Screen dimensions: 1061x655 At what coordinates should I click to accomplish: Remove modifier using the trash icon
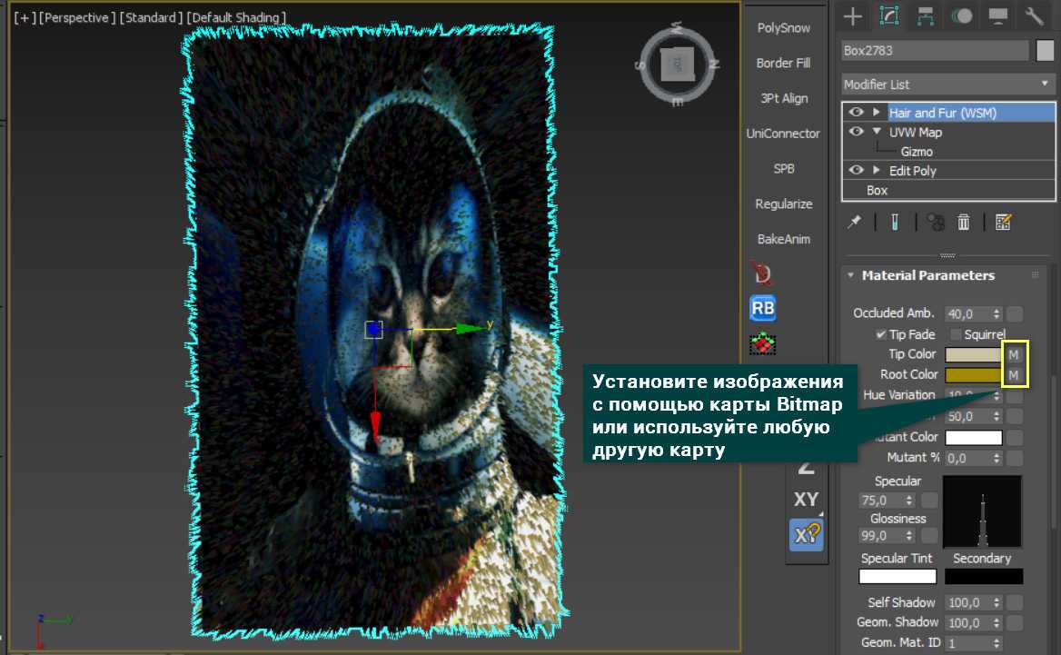[964, 222]
